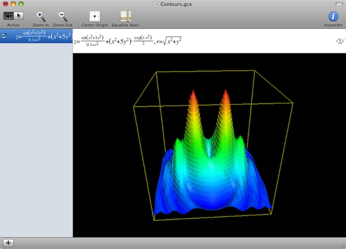346x249 pixels.
Task: Click the Zoom In label text
Action: click(x=41, y=25)
